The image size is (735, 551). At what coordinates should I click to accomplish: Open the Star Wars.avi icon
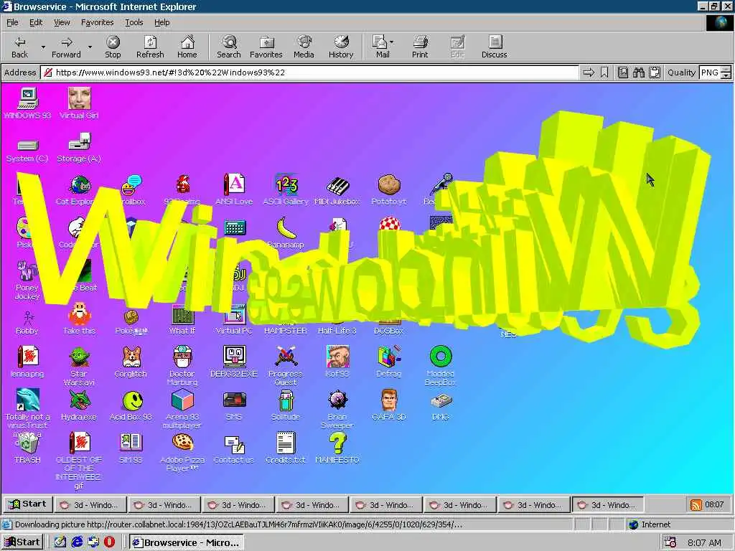(79, 367)
